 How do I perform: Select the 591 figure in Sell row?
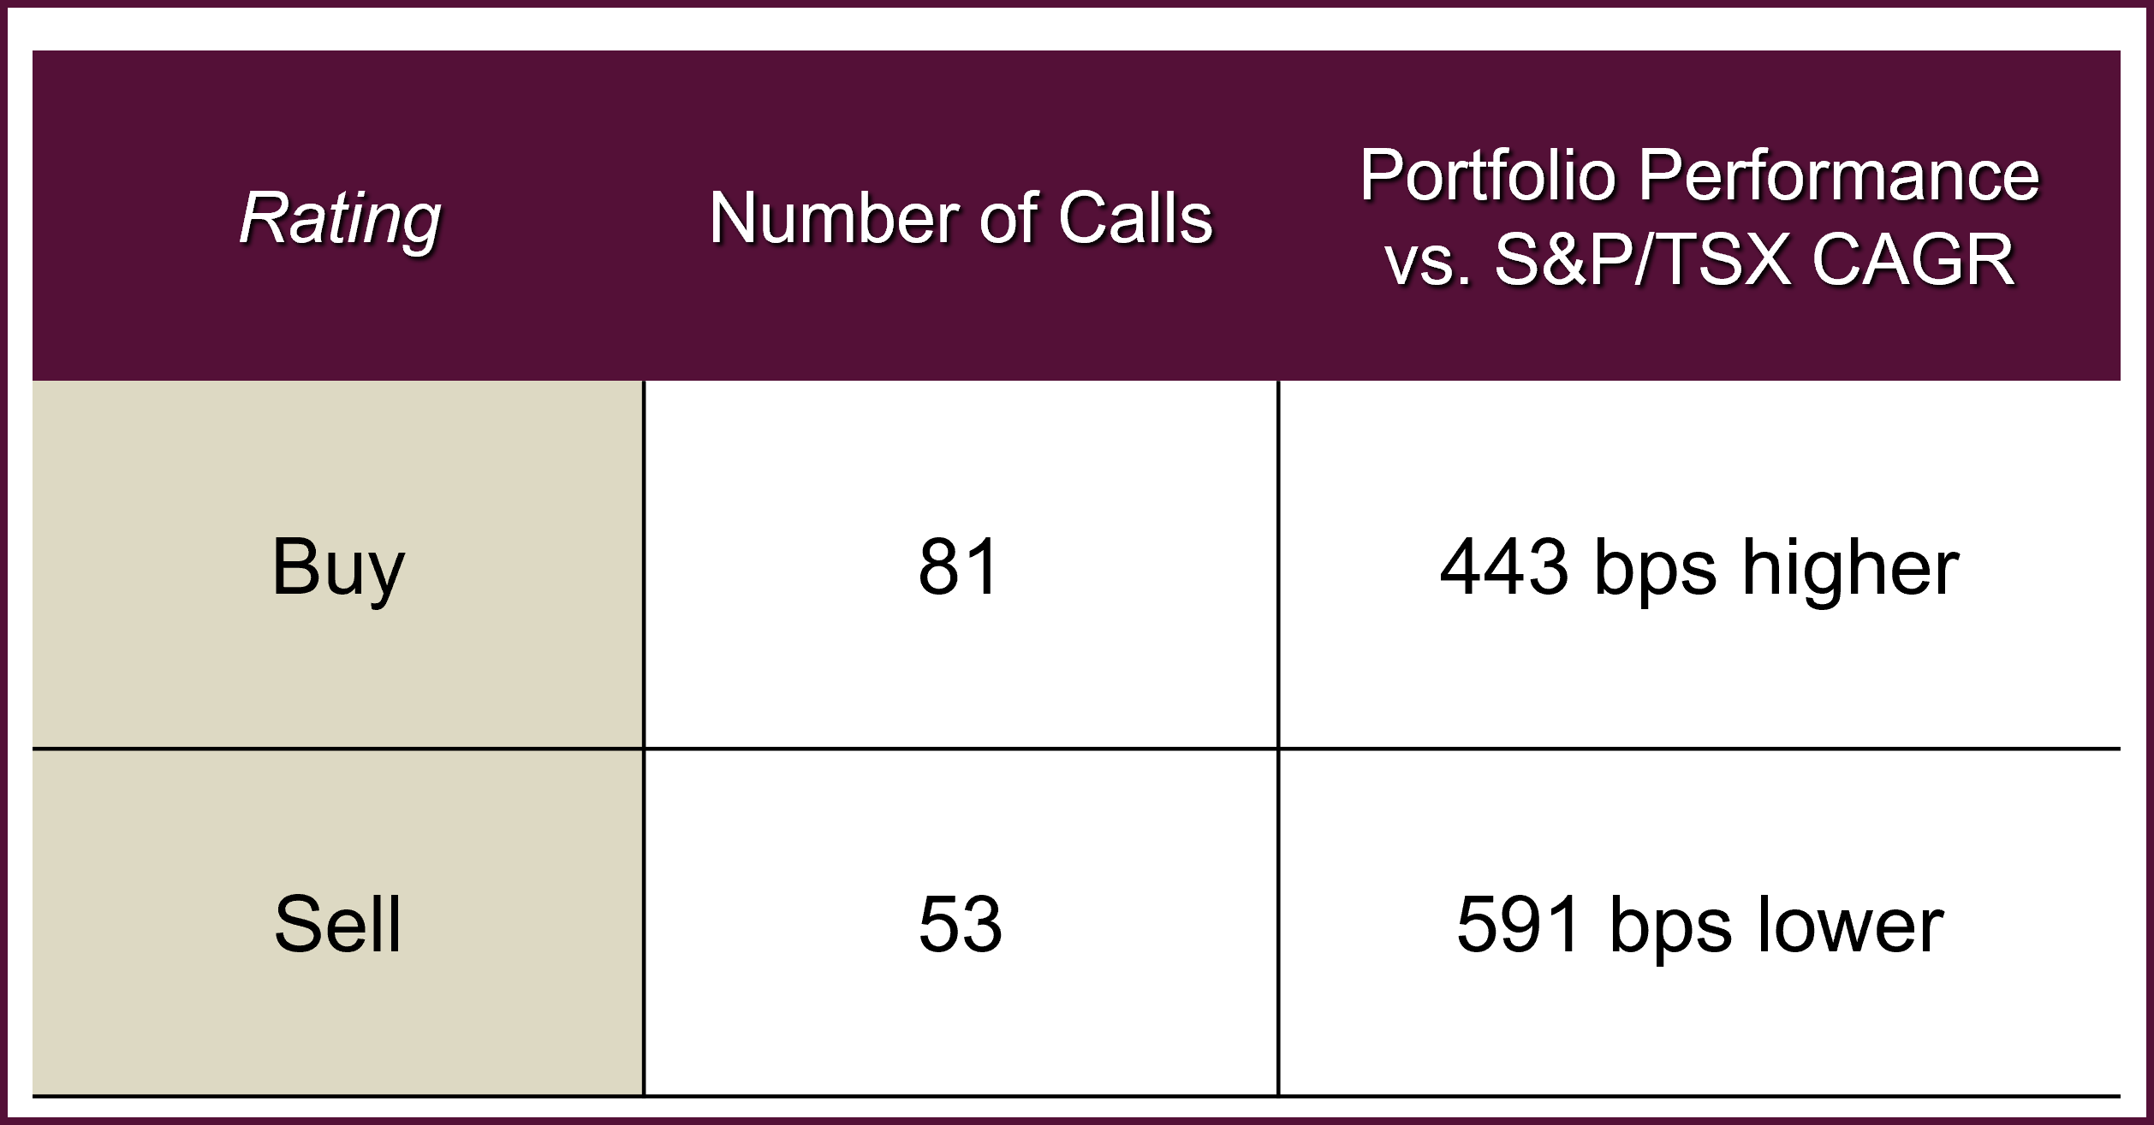1519,924
